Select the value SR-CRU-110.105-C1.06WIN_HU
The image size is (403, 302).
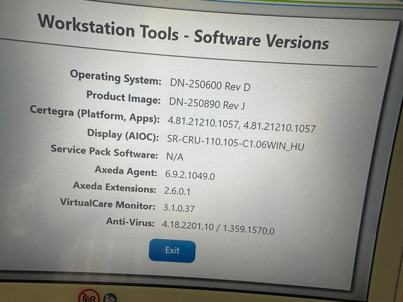(235, 142)
